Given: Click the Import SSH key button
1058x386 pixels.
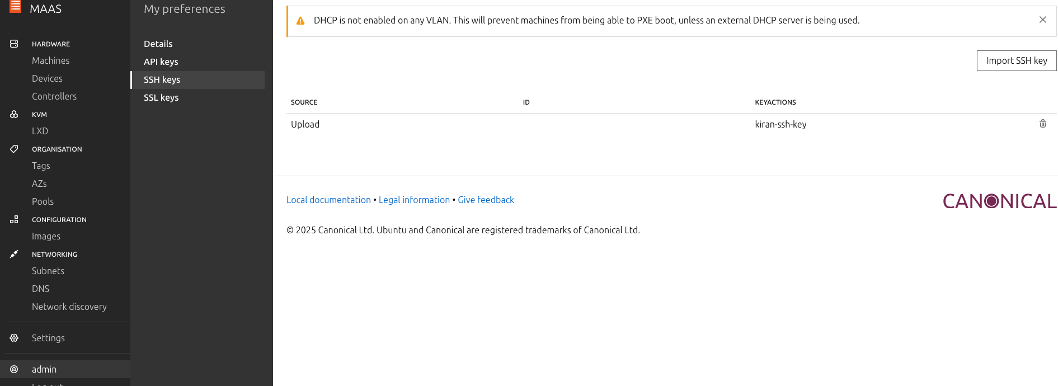Looking at the screenshot, I should click(x=1016, y=60).
